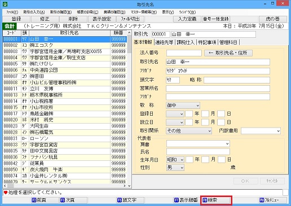Screen dimensions: 291x206
Task: Click the F8 検索 function key button
Action: (x=216, y=200)
